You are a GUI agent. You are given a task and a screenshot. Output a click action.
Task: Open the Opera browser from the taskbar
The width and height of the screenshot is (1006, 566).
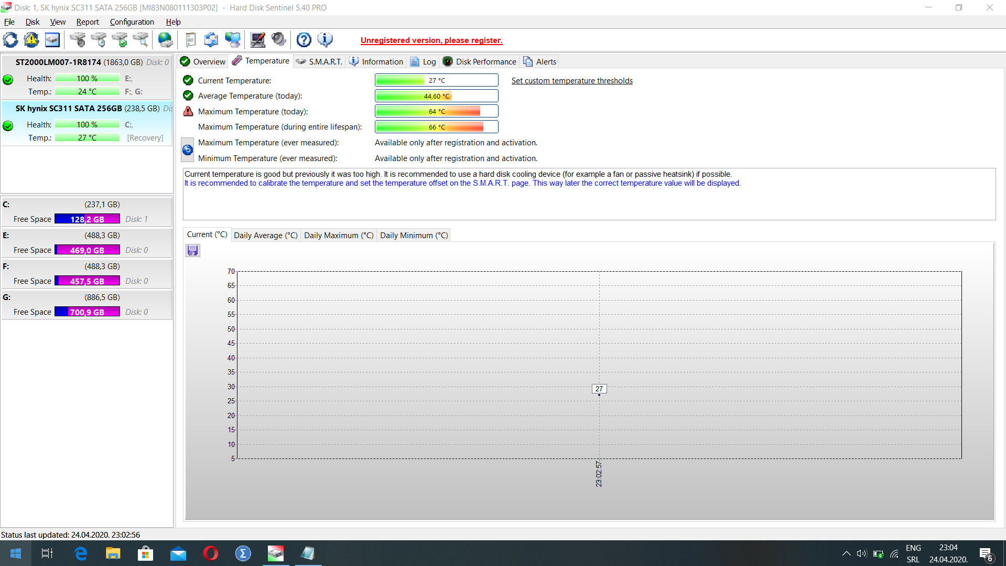tap(210, 553)
